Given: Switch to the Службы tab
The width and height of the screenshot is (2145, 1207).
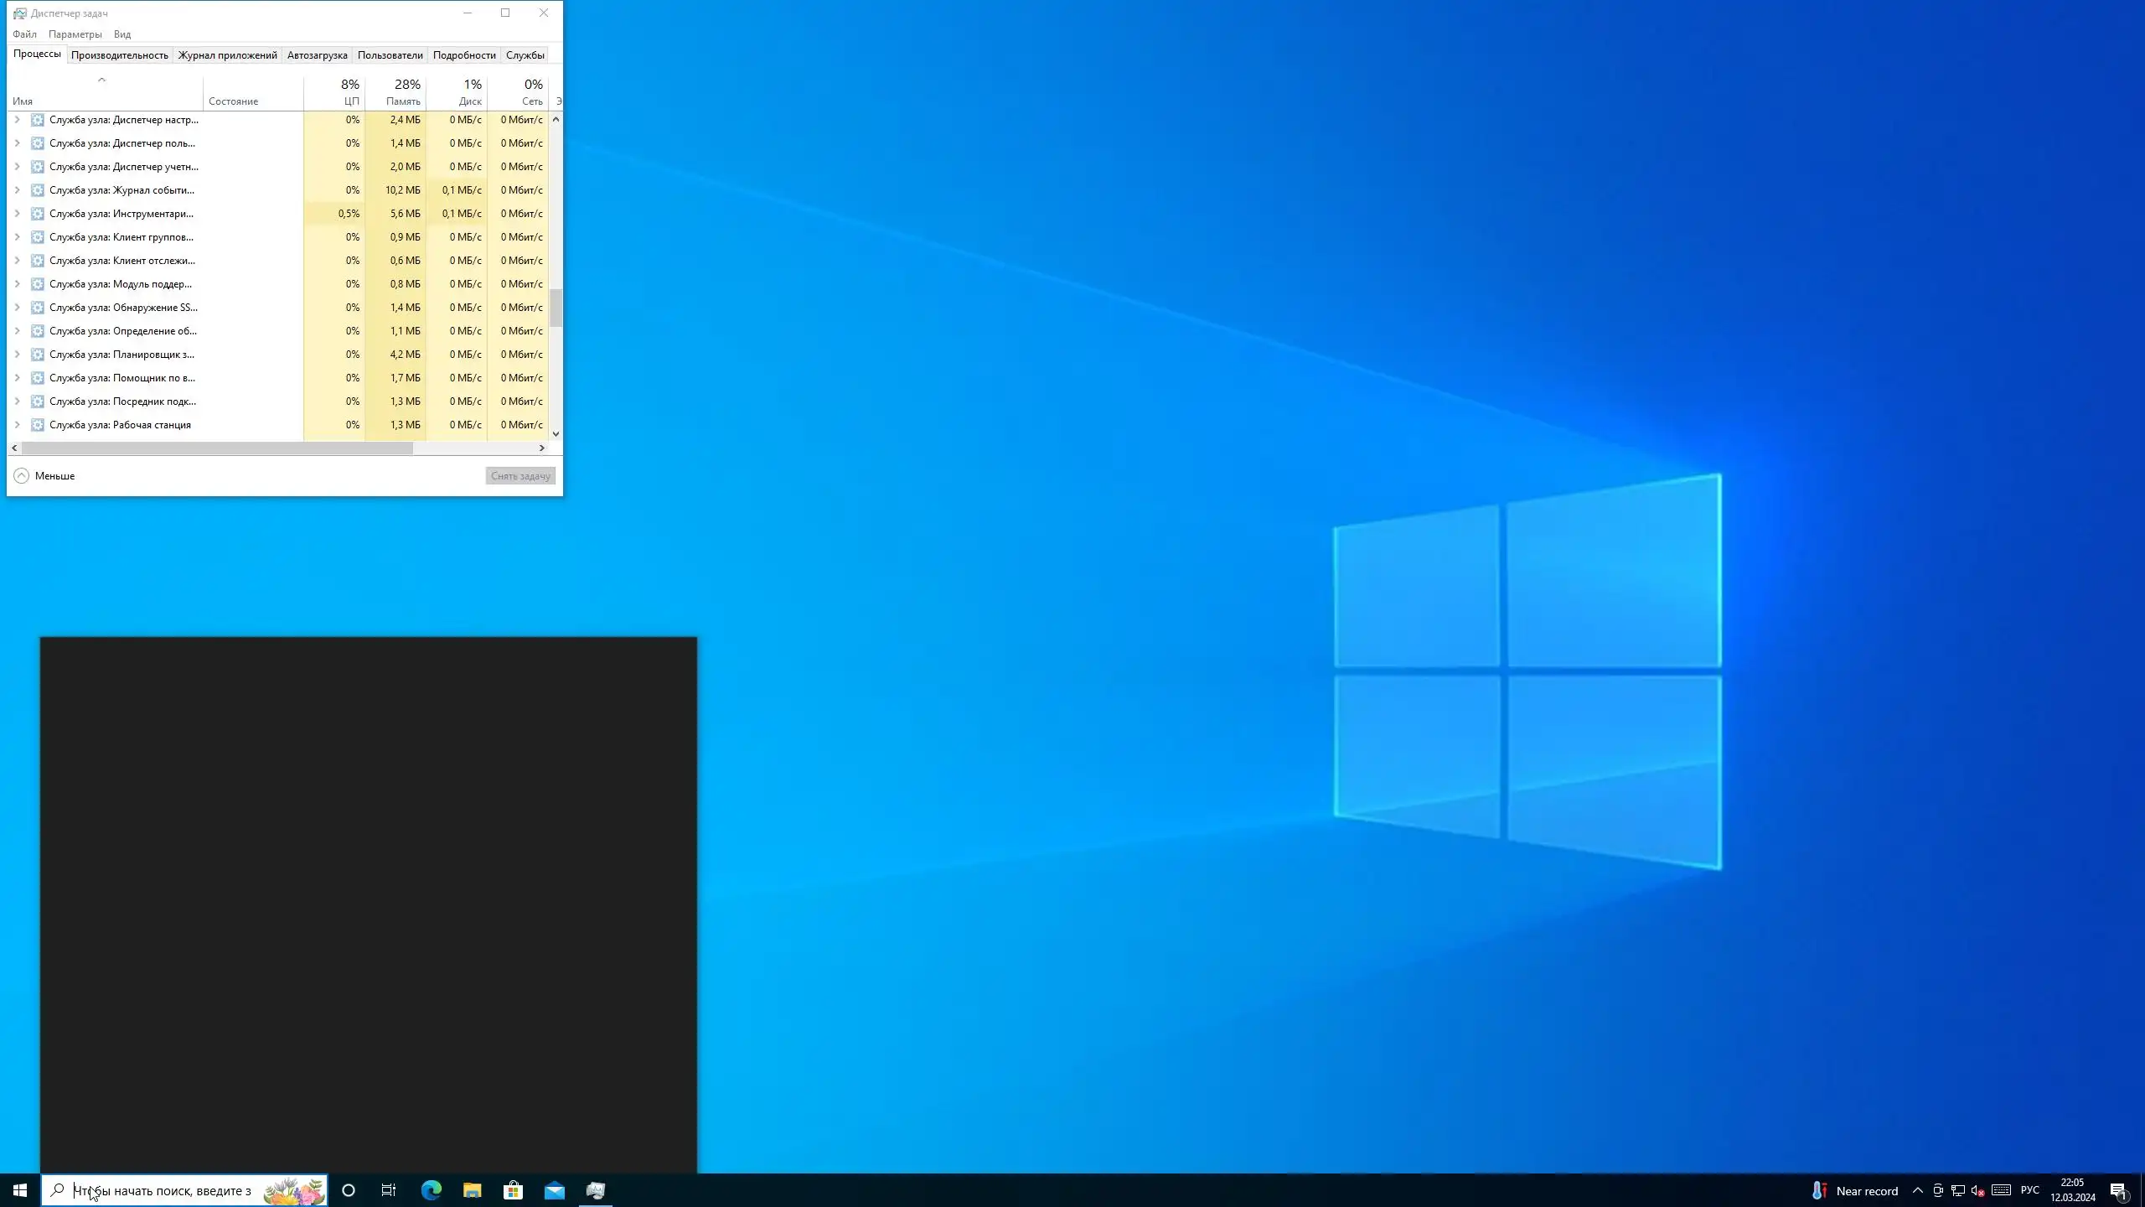Looking at the screenshot, I should tap(525, 55).
